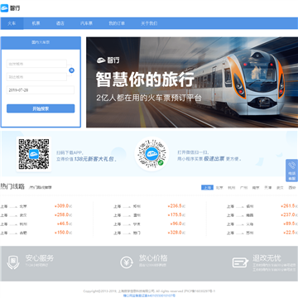This screenshot has width=298, height=298.
Task: Open the 上海 to 南昌 route priced 237.0
Action: click(x=262, y=215)
